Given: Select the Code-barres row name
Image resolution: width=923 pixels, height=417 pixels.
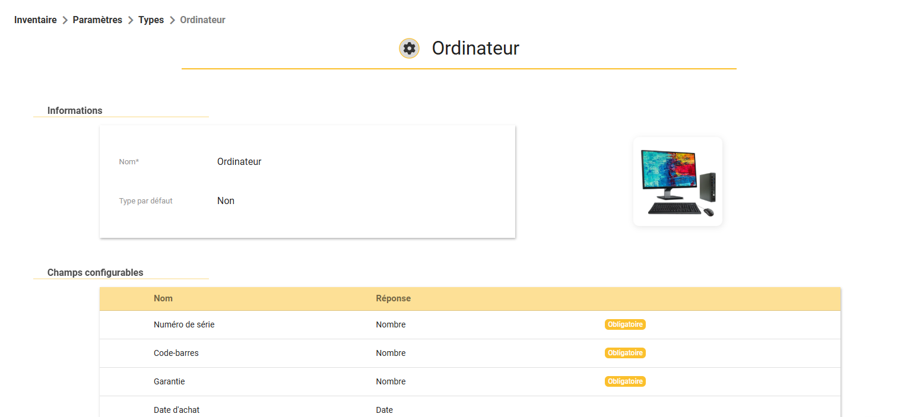Looking at the screenshot, I should point(176,353).
